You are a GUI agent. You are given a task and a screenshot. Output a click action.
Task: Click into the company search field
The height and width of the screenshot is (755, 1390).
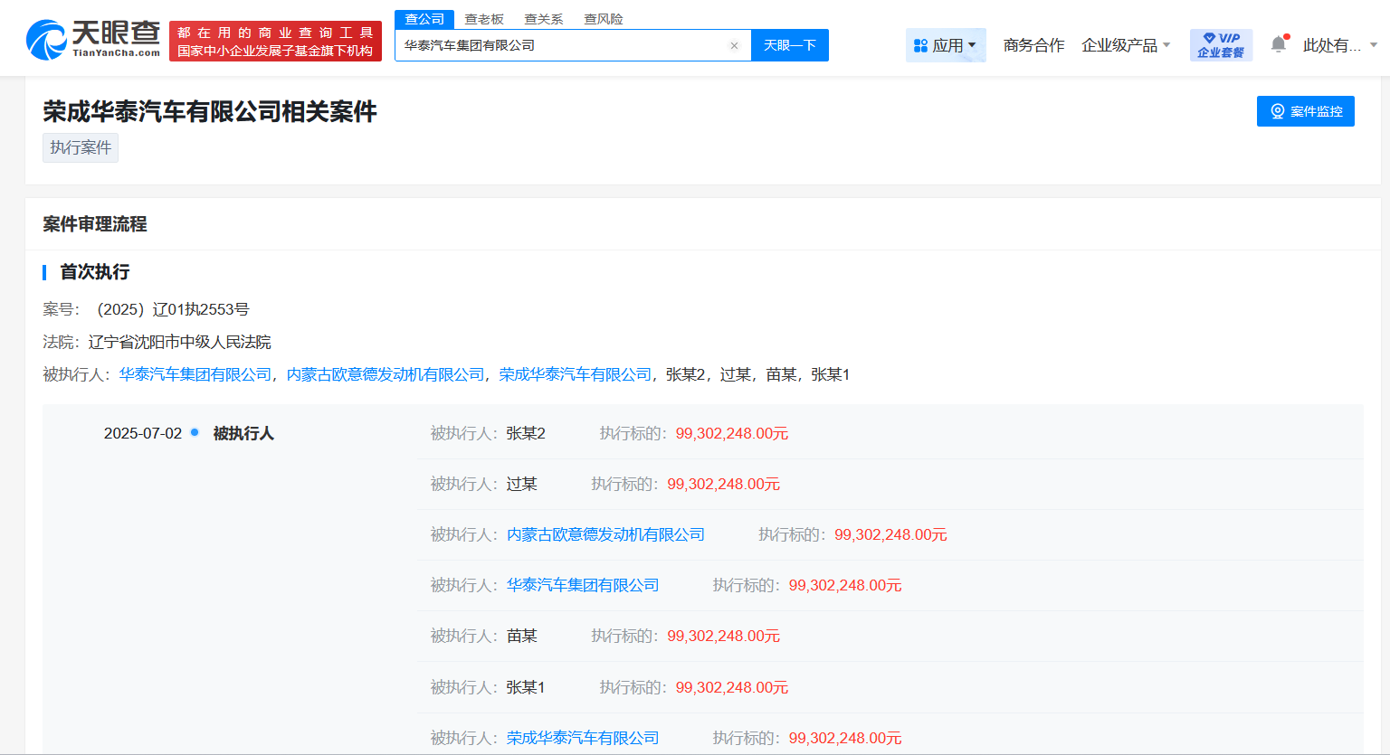click(561, 45)
